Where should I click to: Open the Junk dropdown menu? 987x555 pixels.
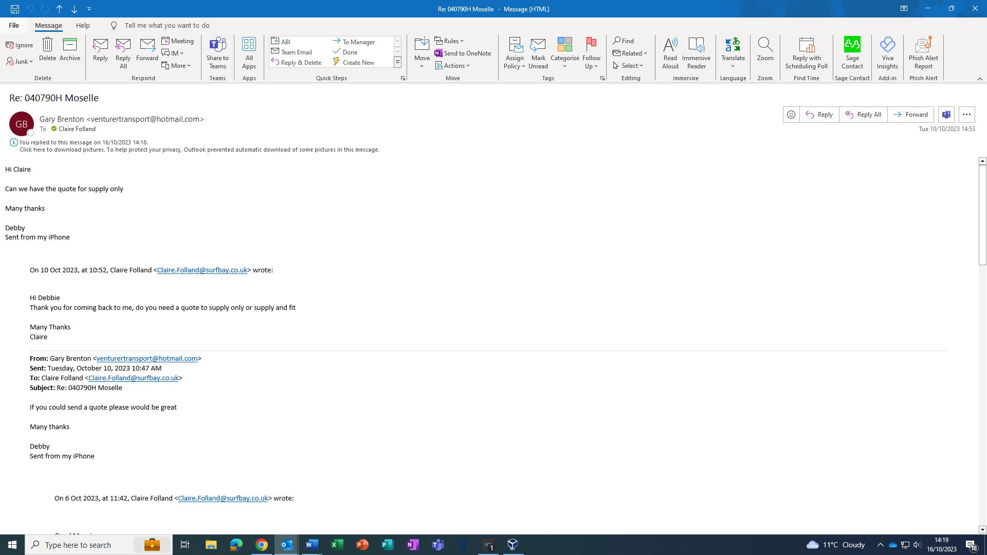pos(20,62)
